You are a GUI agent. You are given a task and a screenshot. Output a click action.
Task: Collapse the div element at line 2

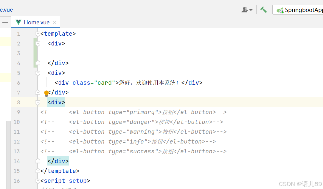[x=38, y=43]
